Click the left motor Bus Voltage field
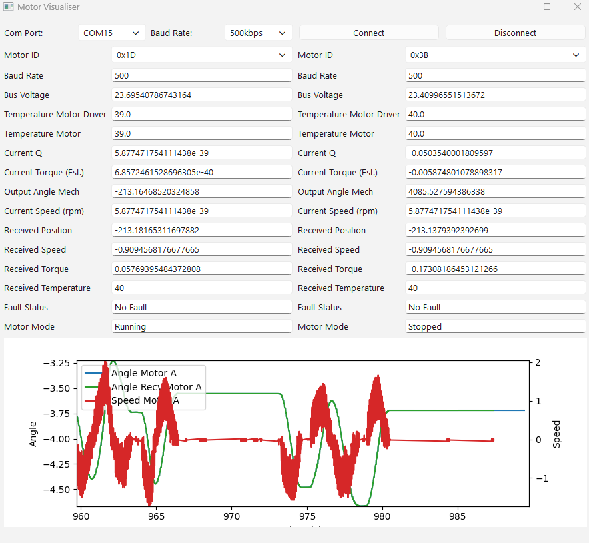Image resolution: width=589 pixels, height=543 pixels. (201, 95)
